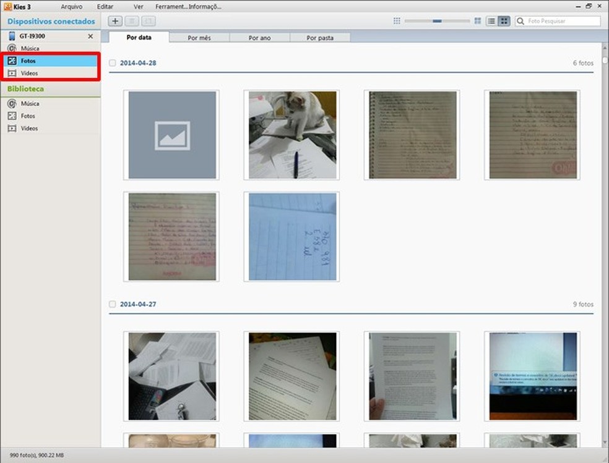Open Vídeos under the connected device

[29, 73]
